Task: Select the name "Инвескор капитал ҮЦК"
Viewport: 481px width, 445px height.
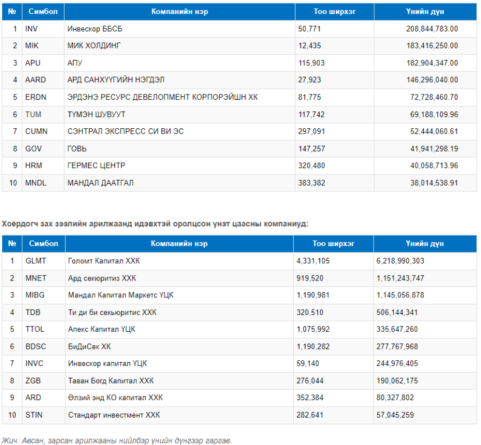Action: [x=108, y=364]
